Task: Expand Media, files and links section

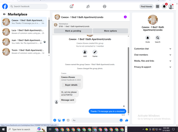Action: tap(153, 61)
